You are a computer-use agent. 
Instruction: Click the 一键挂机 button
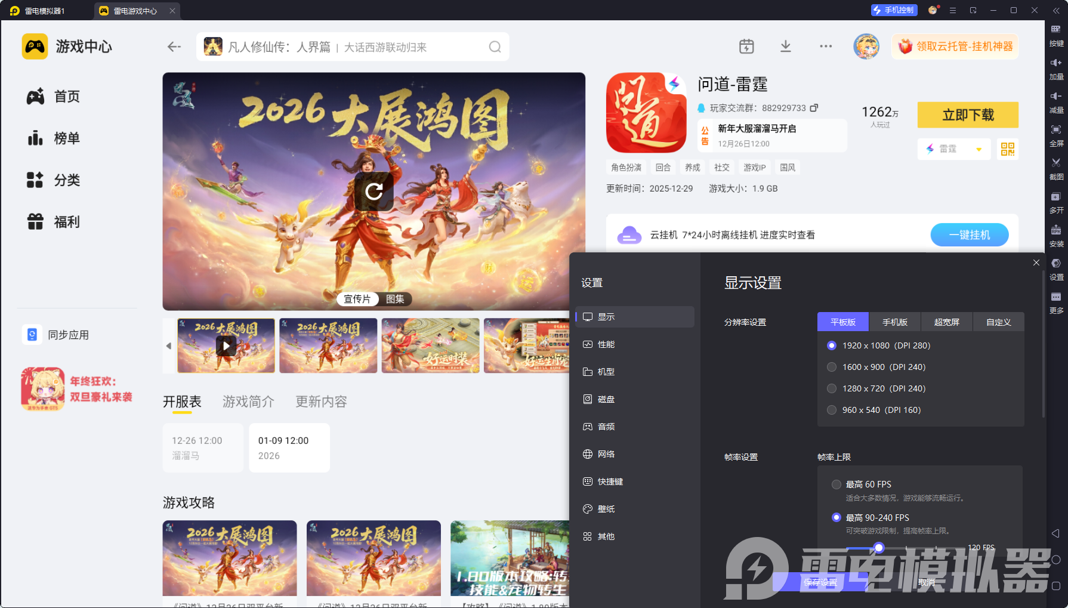pos(970,235)
